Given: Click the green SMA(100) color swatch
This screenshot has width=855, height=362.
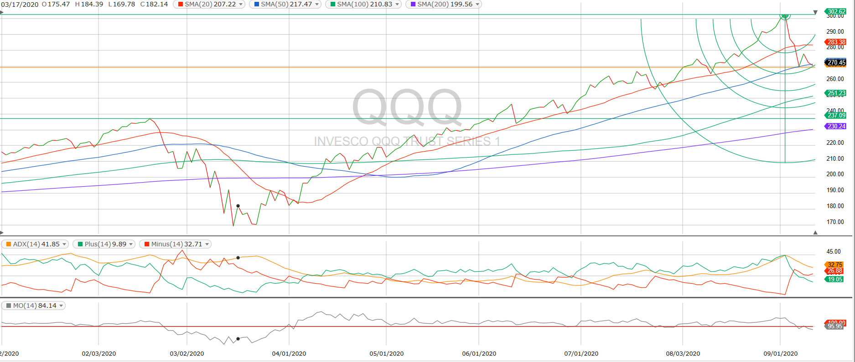Looking at the screenshot, I should coord(333,4).
